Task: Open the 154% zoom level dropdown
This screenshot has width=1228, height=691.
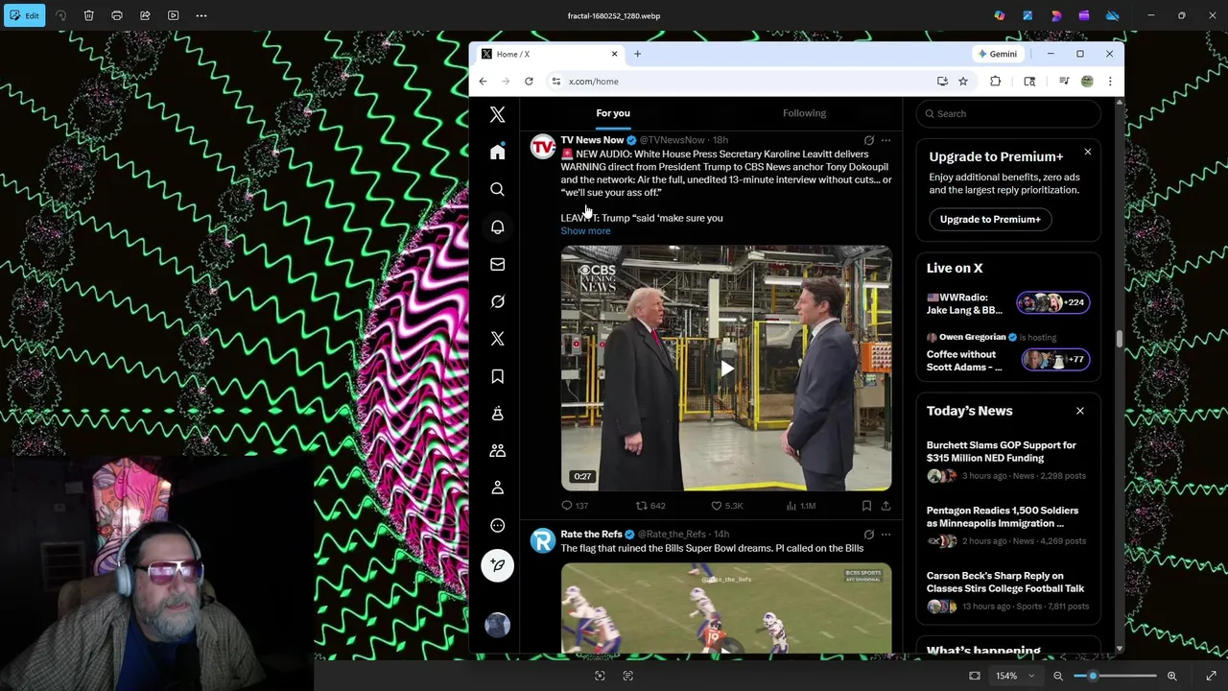Action: (1014, 676)
